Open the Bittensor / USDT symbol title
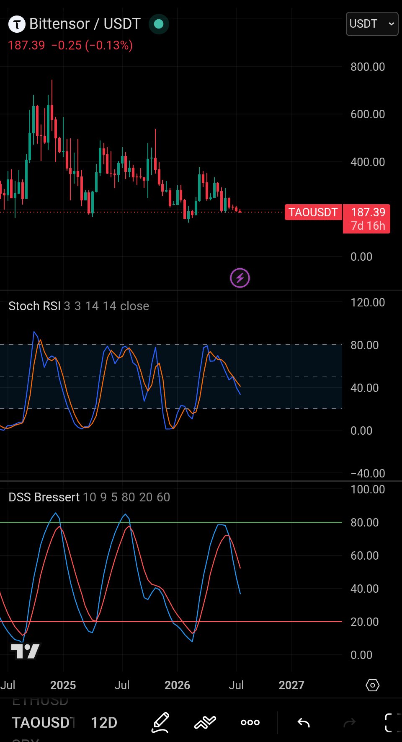The height and width of the screenshot is (742, 402). coord(85,24)
